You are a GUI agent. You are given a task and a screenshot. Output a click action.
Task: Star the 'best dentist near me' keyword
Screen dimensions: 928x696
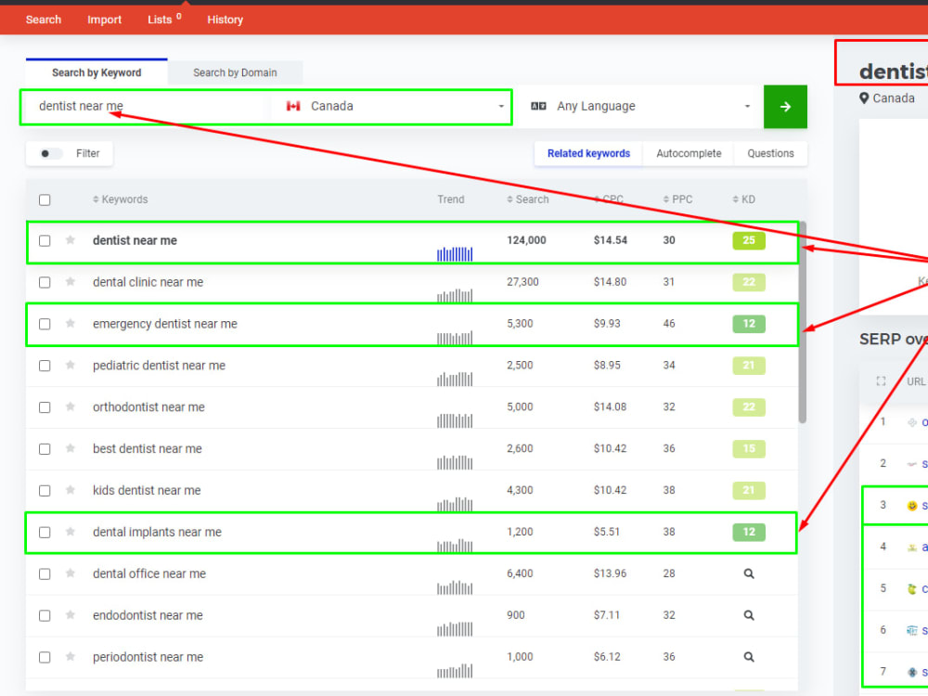tap(71, 448)
